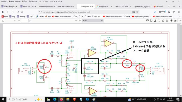The width and height of the screenshot is (182, 102).
Task: Open the 表示(V) menu
Action: [18, 2]
